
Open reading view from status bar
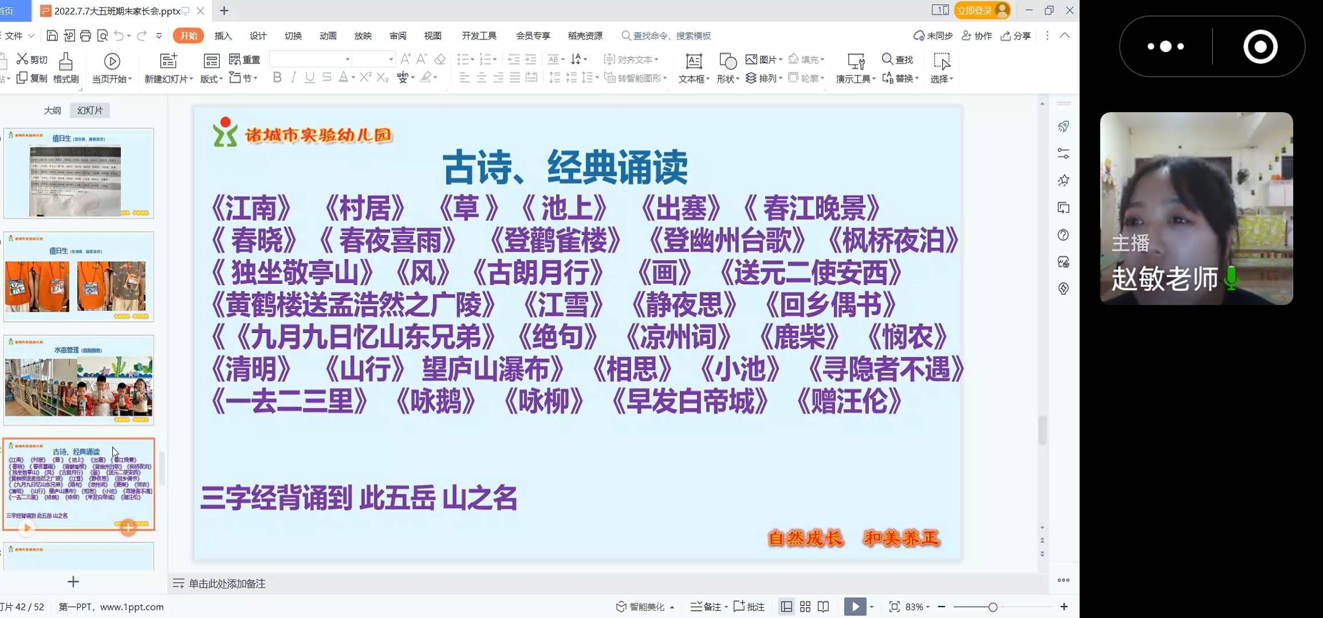[x=823, y=606]
